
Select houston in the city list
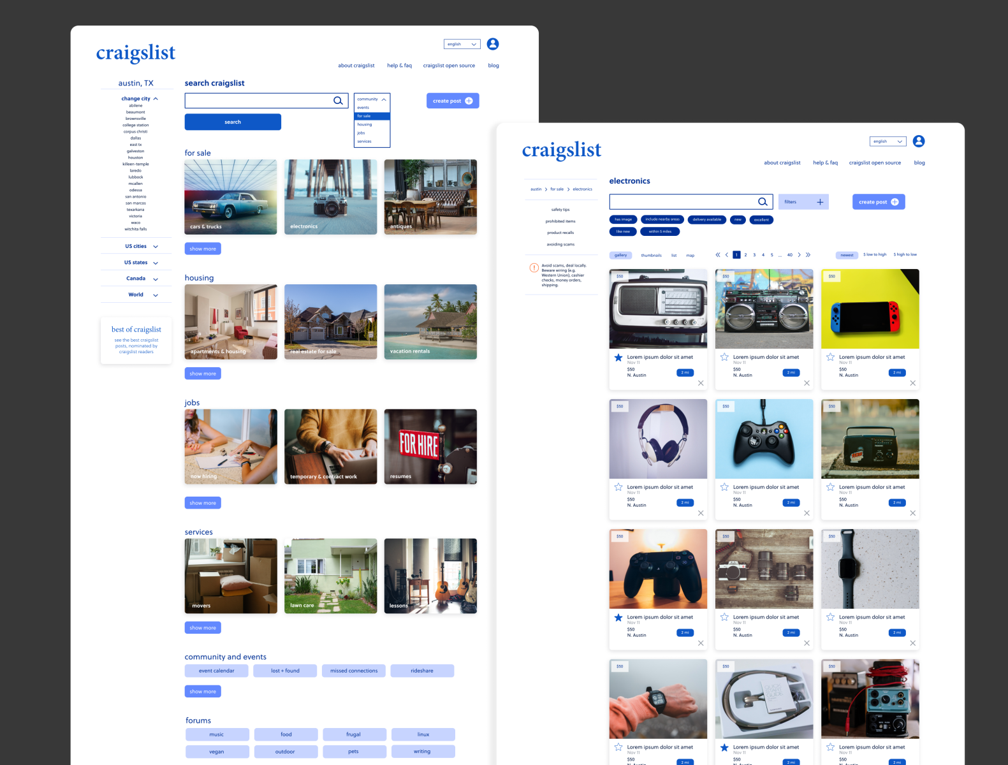click(x=135, y=157)
